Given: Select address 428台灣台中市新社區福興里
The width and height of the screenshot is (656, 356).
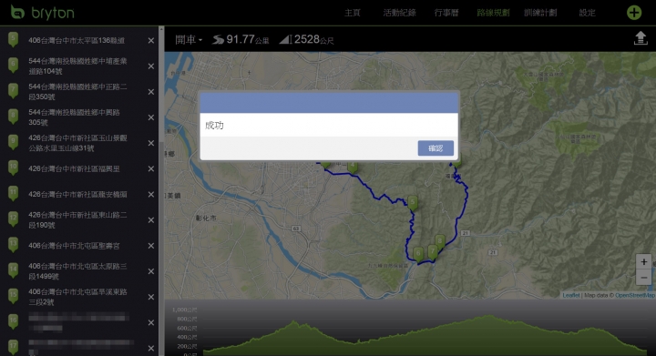Looking at the screenshot, I should [x=74, y=168].
